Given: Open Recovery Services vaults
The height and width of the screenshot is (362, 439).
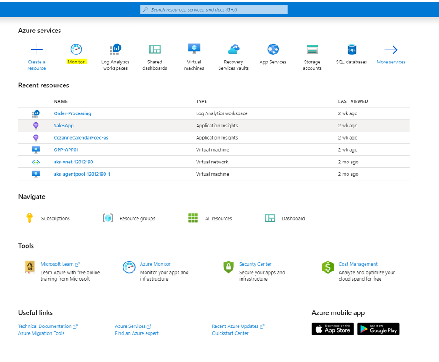Looking at the screenshot, I should 233,50.
